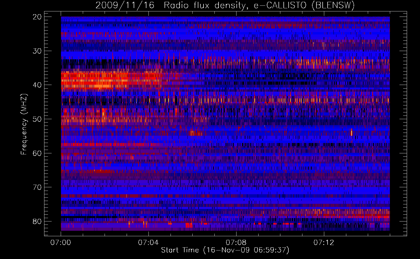This screenshot has height=259, width=420.
Task: Click the '20' frequency tick label
Action: (x=37, y=17)
